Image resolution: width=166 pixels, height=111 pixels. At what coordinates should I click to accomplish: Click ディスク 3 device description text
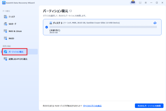click(x=91, y=23)
